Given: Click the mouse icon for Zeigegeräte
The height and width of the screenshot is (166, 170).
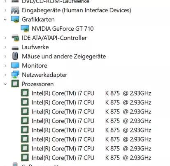Looking at the screenshot, I should click(x=15, y=56).
